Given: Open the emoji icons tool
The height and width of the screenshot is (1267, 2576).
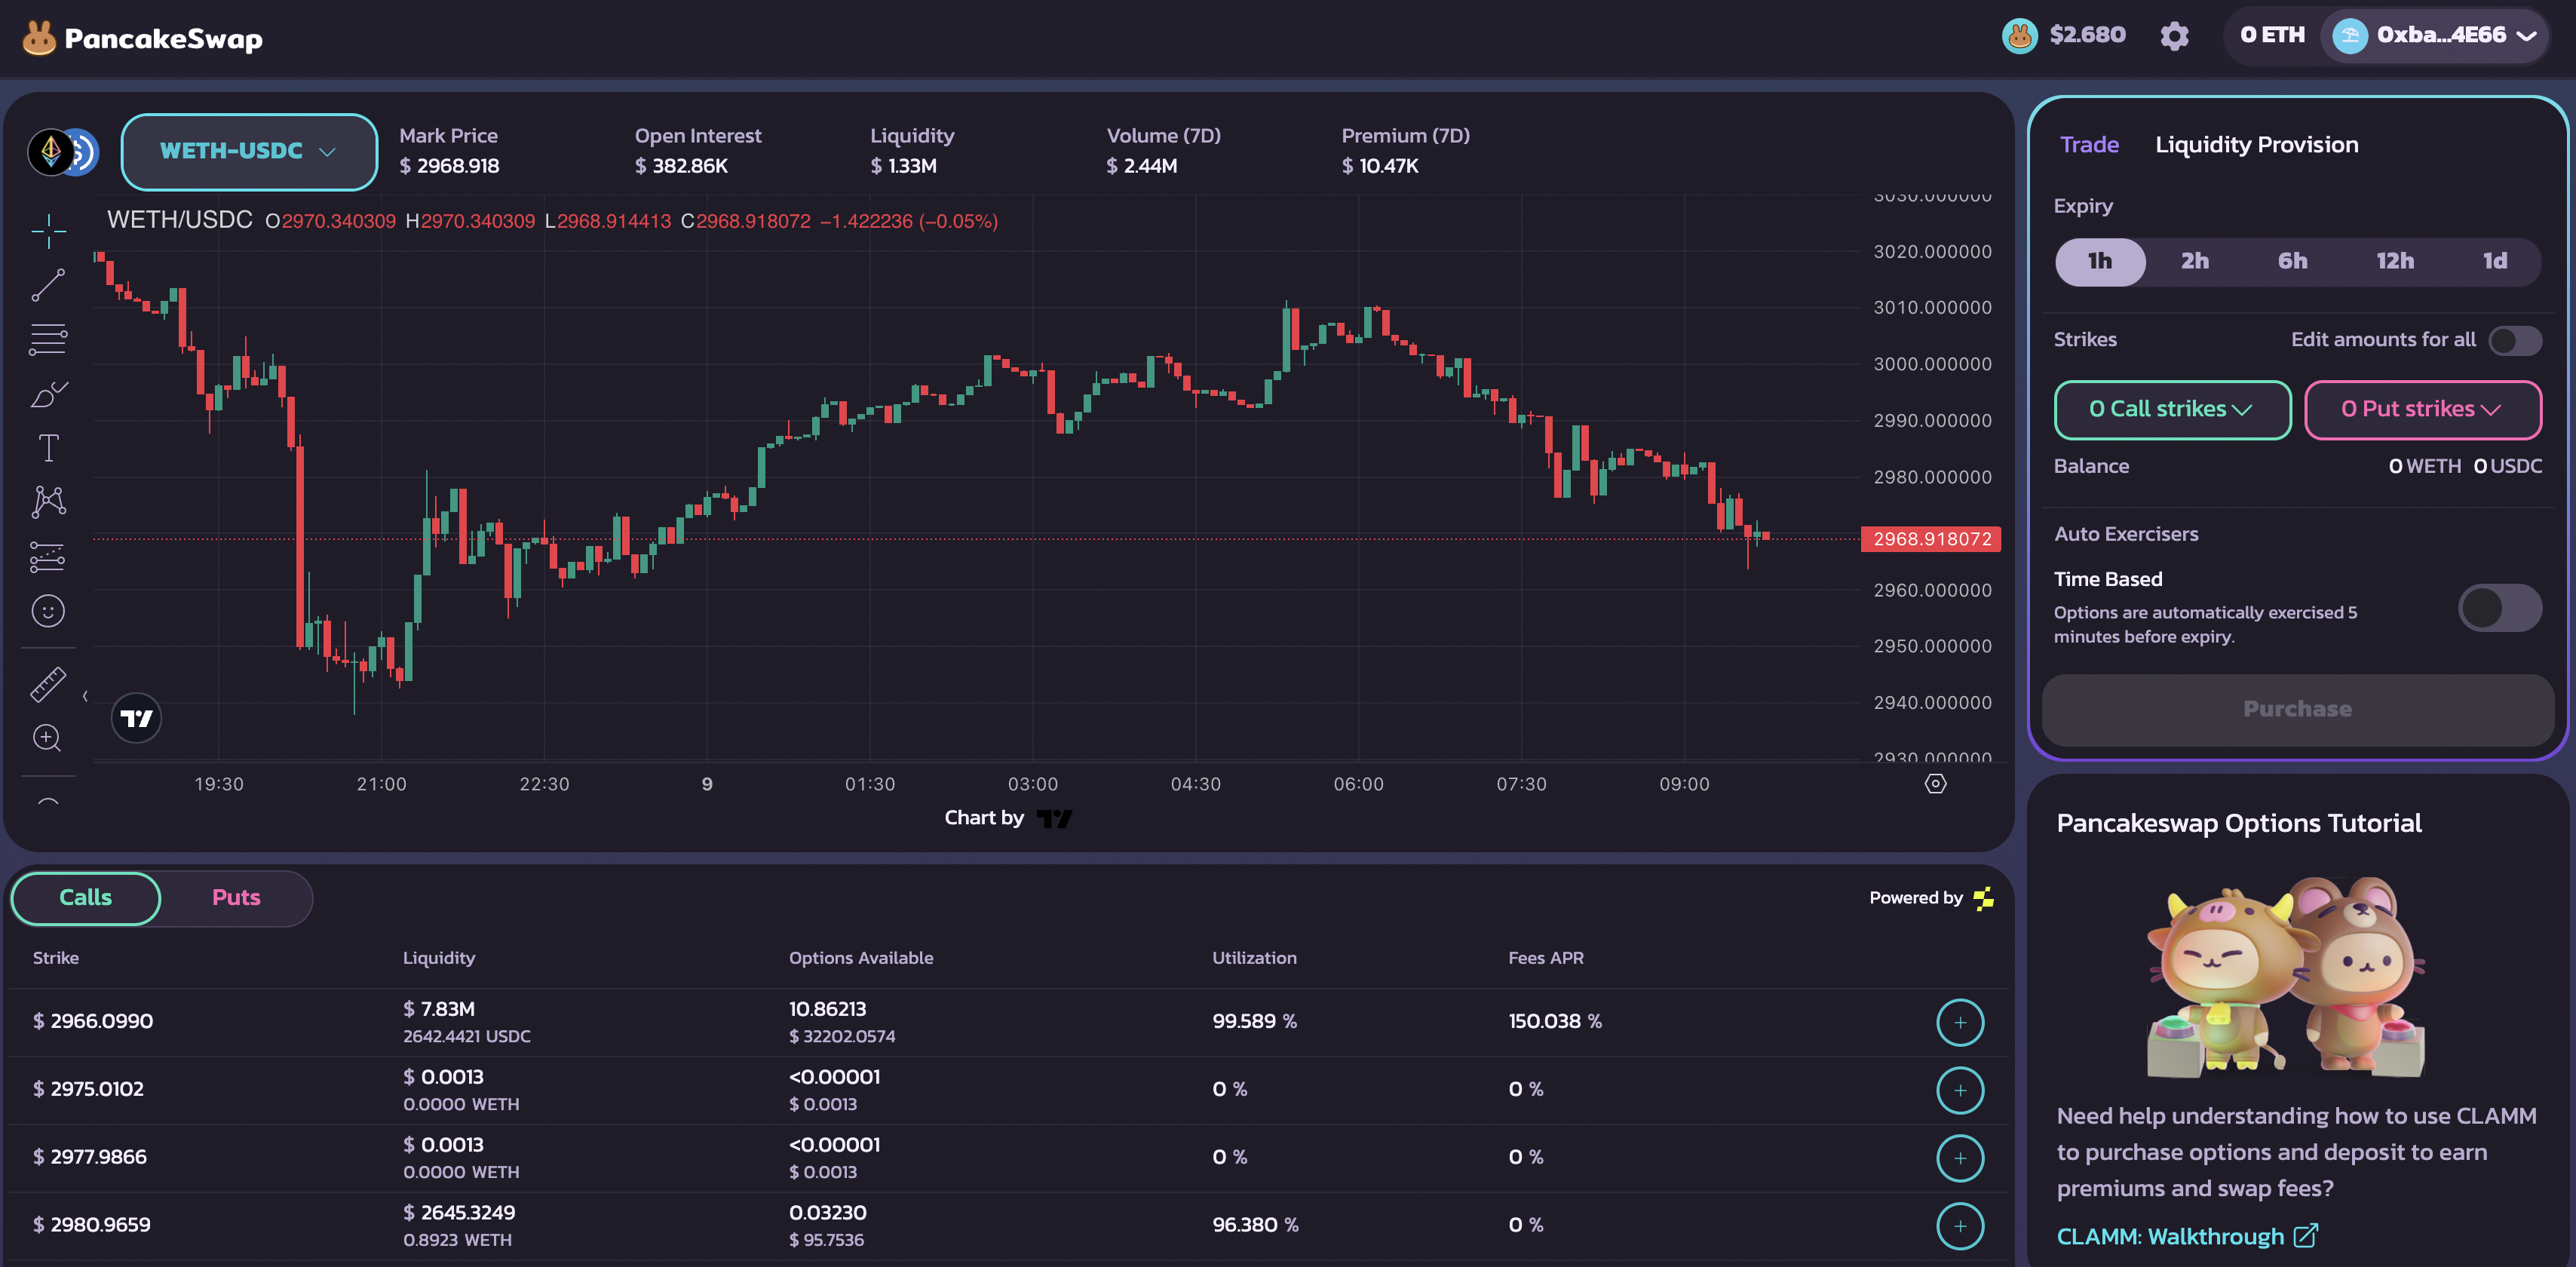Looking at the screenshot, I should (x=48, y=611).
